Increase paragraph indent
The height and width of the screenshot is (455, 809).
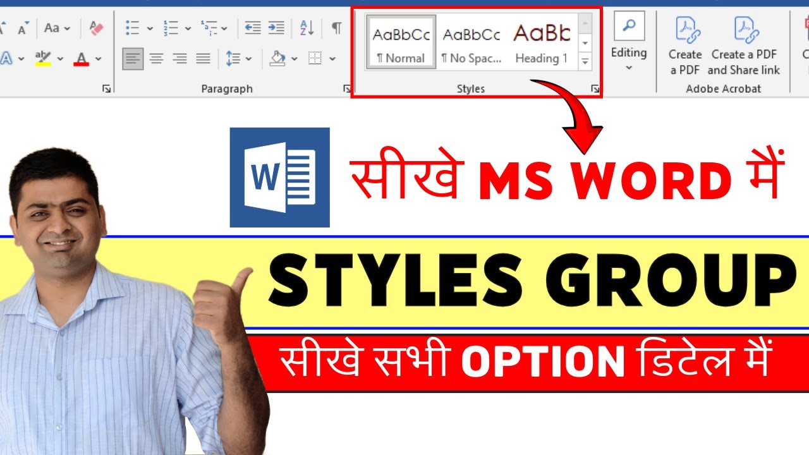tap(276, 28)
